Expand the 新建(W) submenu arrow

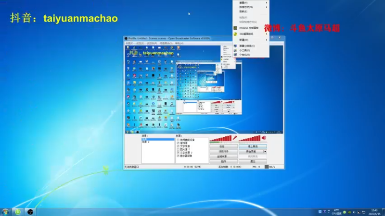(267, 40)
